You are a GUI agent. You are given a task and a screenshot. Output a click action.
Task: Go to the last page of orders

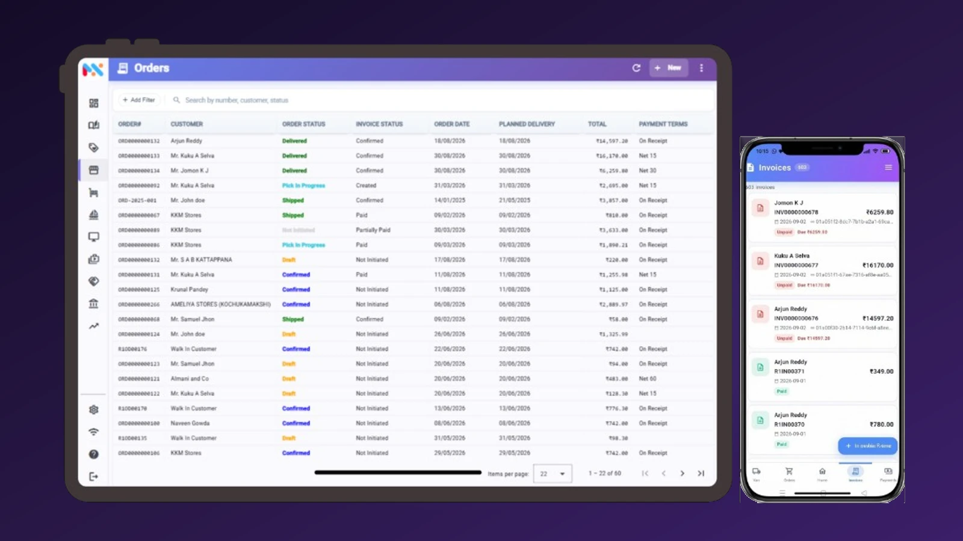tap(701, 473)
